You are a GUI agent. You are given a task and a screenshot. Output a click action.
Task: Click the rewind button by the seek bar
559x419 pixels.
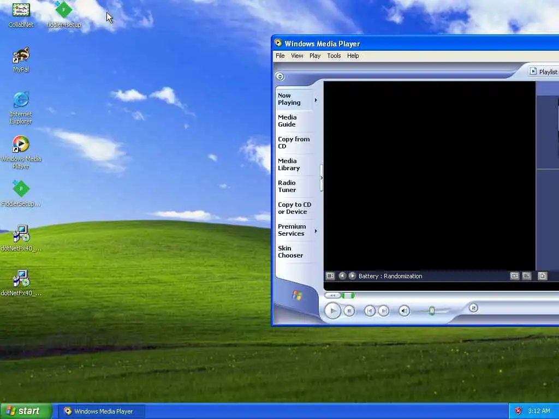[332, 295]
